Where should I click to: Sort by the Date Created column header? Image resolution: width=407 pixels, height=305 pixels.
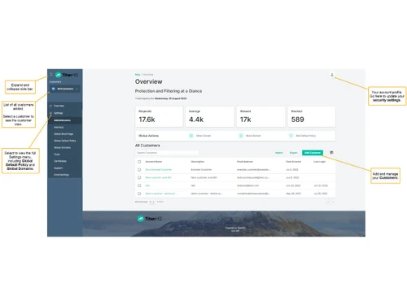(x=294, y=162)
